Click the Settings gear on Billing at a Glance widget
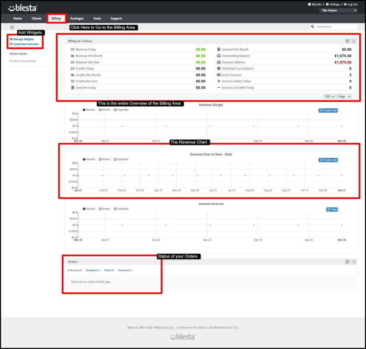366x349 pixels. tap(347, 41)
